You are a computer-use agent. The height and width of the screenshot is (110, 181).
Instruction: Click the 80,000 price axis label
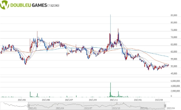click(x=174, y=23)
